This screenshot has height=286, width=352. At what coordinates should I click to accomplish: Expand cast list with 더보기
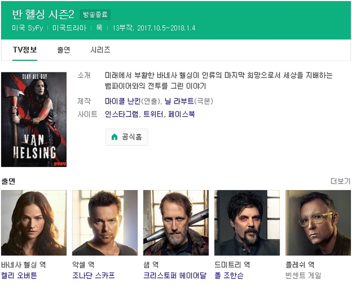click(340, 181)
